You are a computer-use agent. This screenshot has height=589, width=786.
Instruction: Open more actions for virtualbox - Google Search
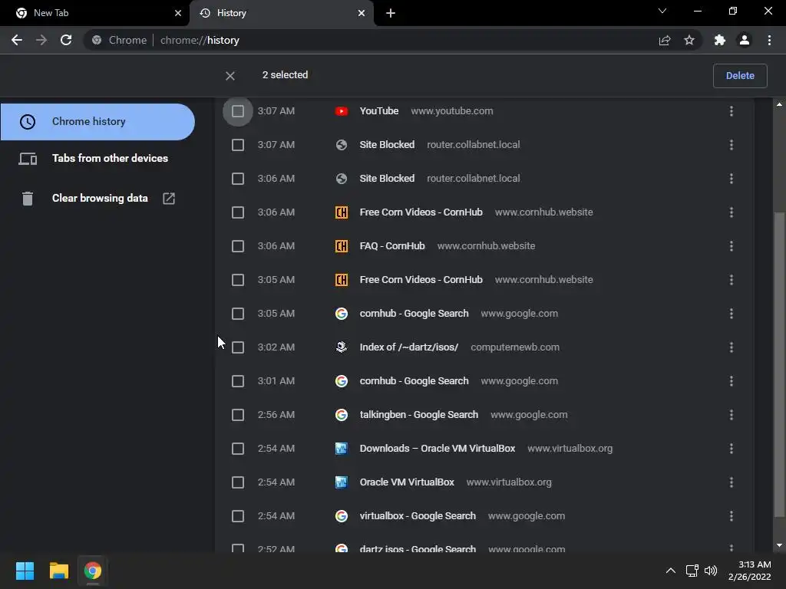(x=732, y=516)
